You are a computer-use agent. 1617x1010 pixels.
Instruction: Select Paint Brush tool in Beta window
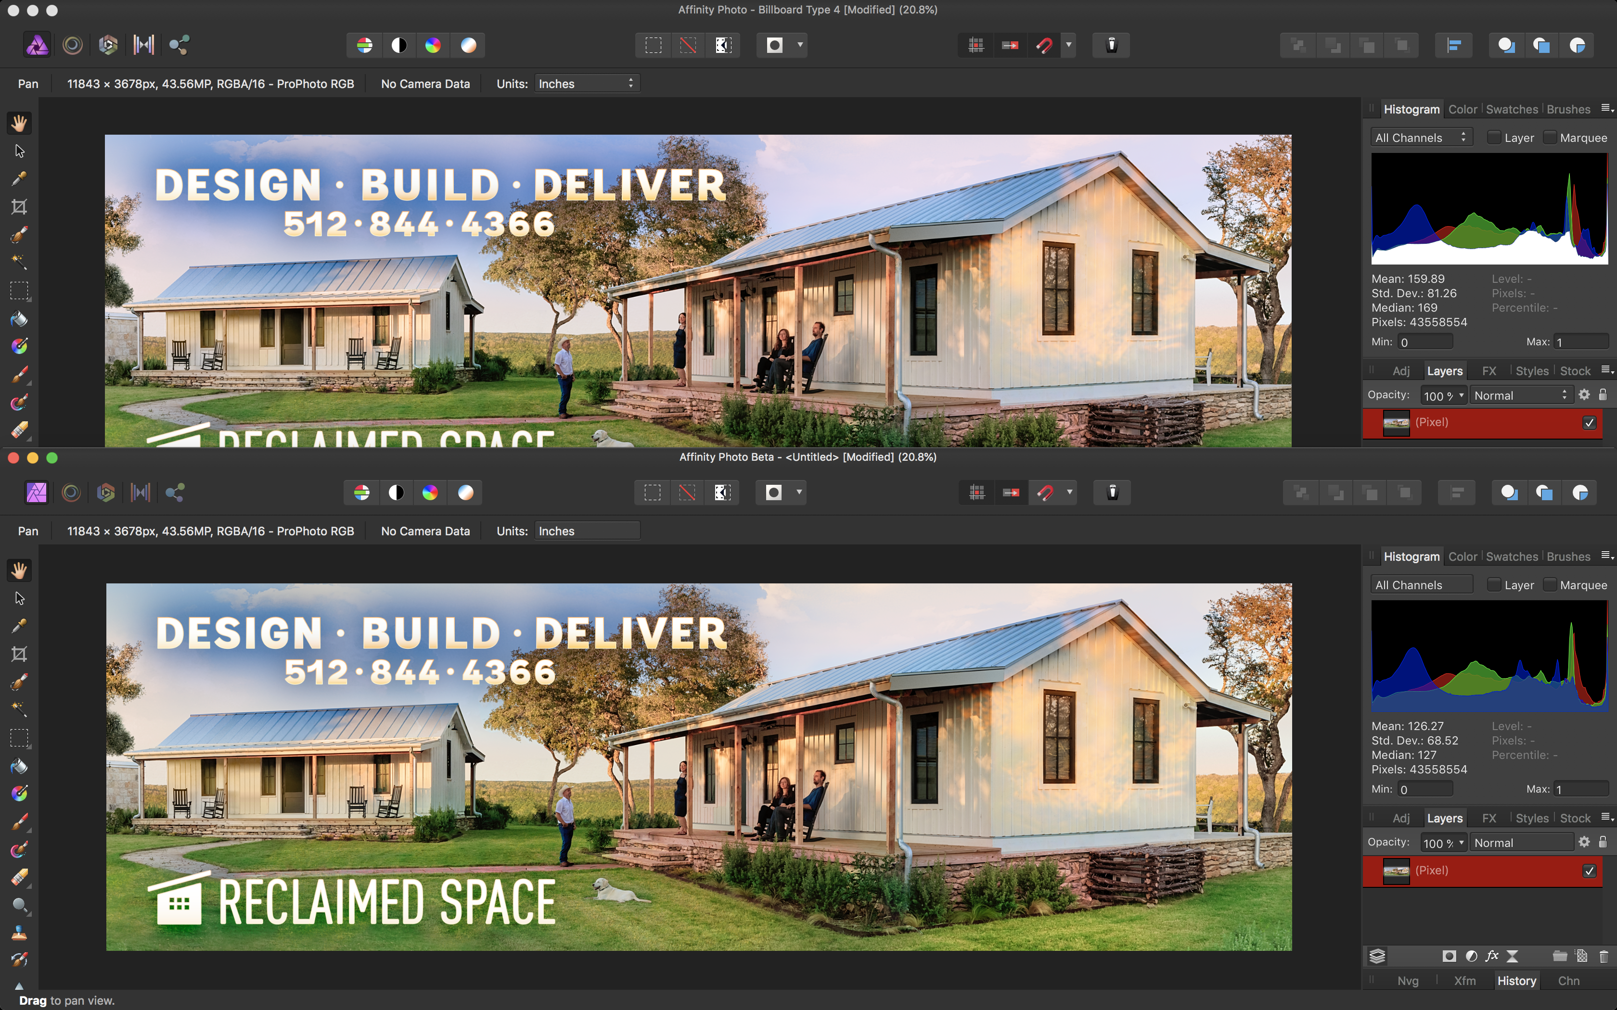pos(19,821)
